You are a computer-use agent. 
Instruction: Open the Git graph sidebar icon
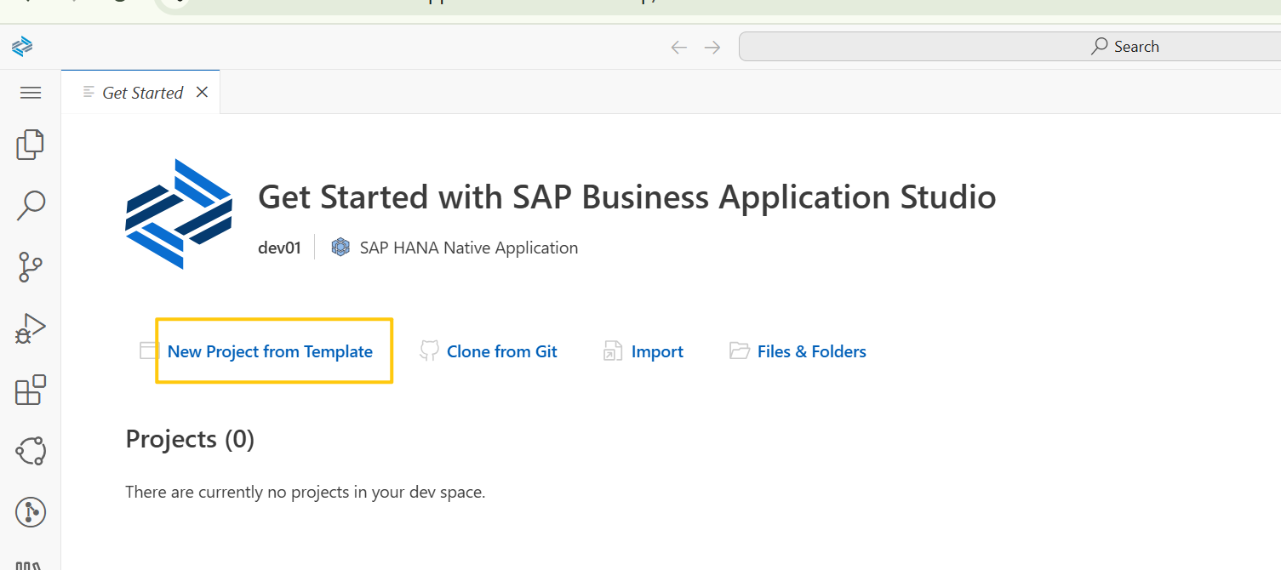[x=31, y=512]
